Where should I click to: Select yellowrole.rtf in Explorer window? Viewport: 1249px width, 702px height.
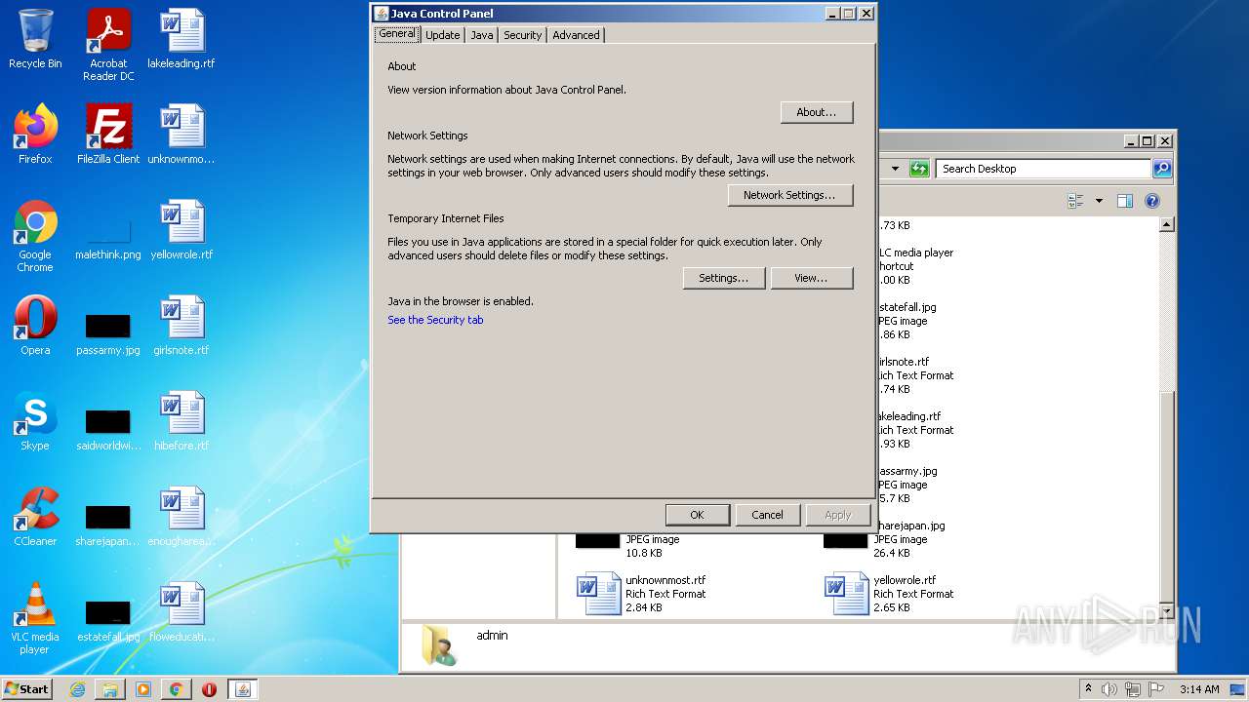coord(891,594)
